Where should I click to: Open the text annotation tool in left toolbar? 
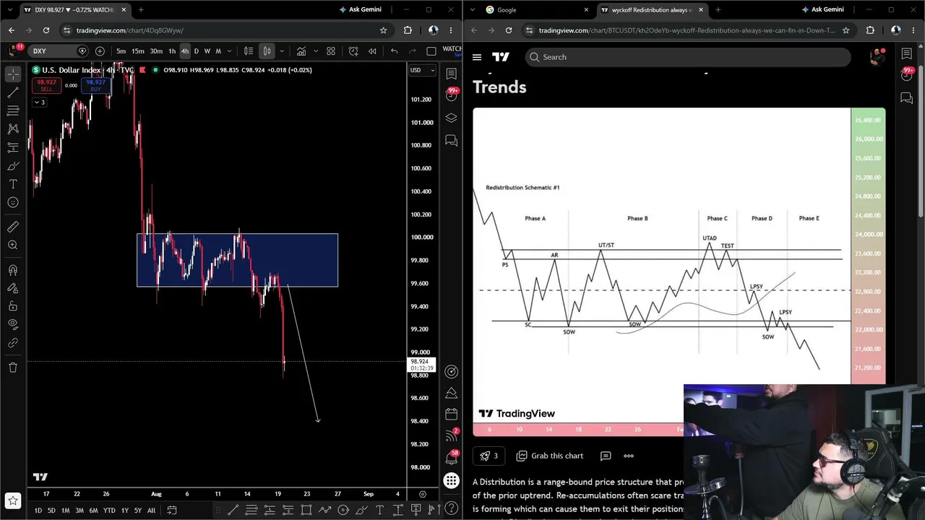tap(13, 184)
